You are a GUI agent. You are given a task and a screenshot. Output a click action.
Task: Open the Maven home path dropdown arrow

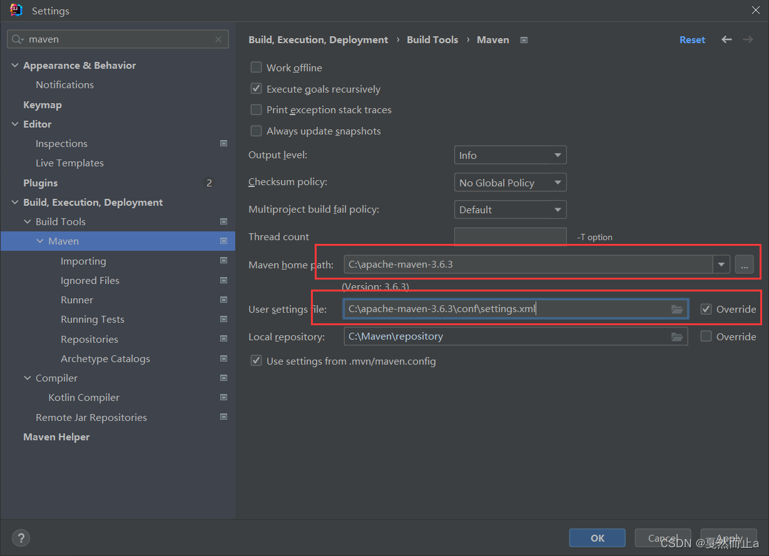click(722, 265)
